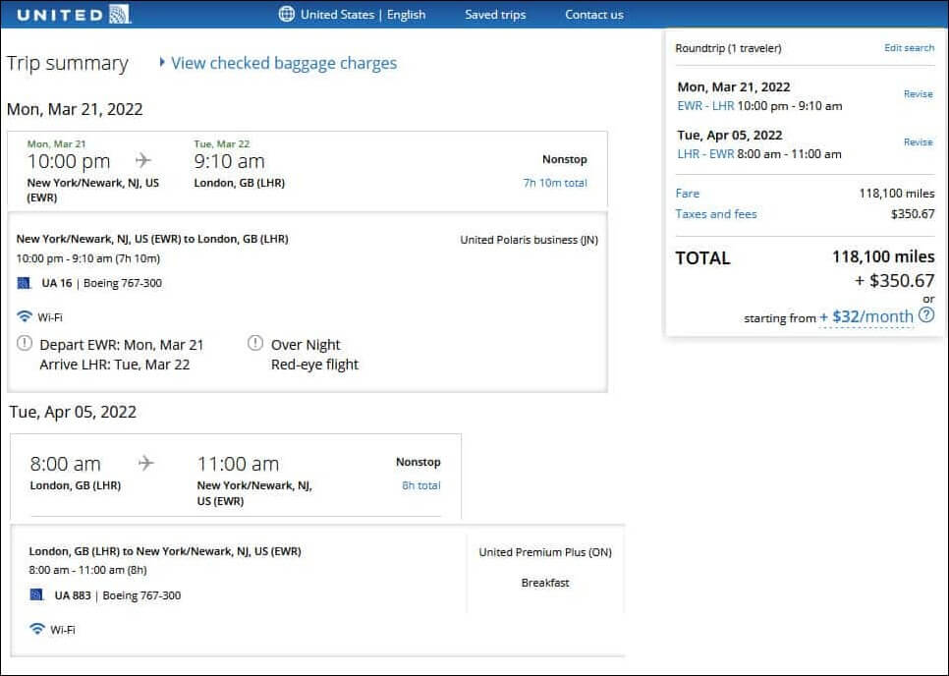Open United States | English language selector
The height and width of the screenshot is (676, 949).
363,15
